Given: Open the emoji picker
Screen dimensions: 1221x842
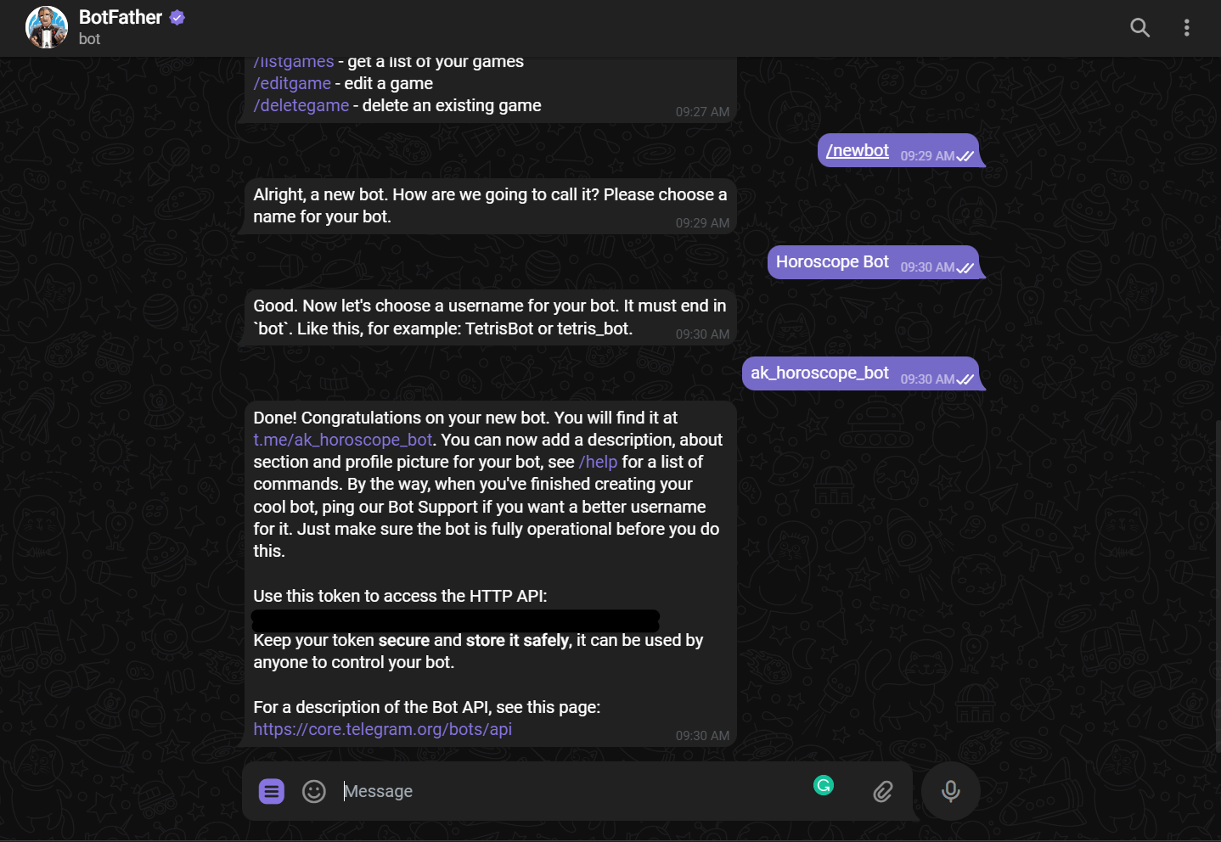Looking at the screenshot, I should pyautogui.click(x=313, y=791).
